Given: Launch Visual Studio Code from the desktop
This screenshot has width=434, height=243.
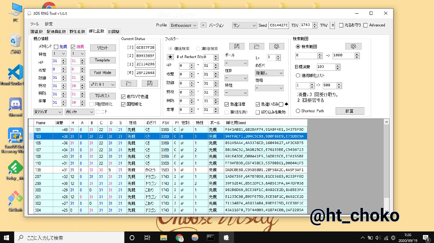Looking at the screenshot, I should click(x=16, y=75).
